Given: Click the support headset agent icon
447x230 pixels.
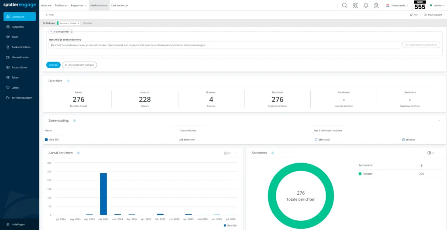Looking at the screenshot, I should click(376, 6).
